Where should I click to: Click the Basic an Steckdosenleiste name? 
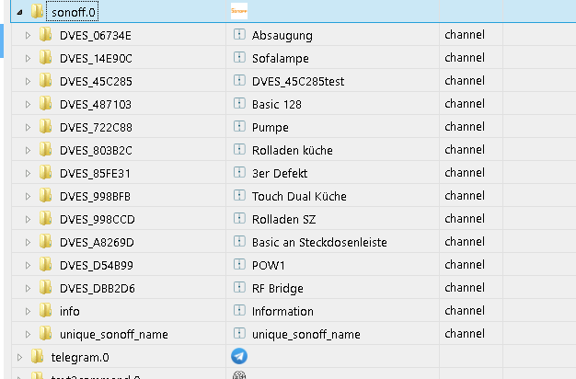319,242
